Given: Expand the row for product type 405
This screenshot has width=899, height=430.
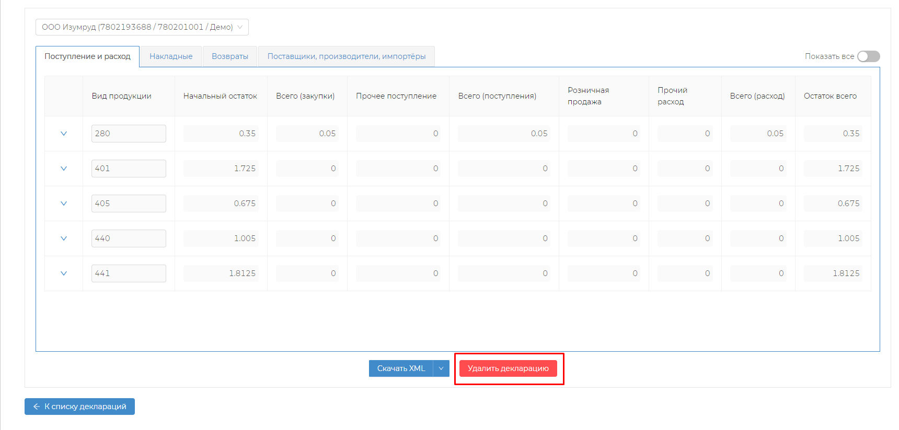Looking at the screenshot, I should click(64, 204).
